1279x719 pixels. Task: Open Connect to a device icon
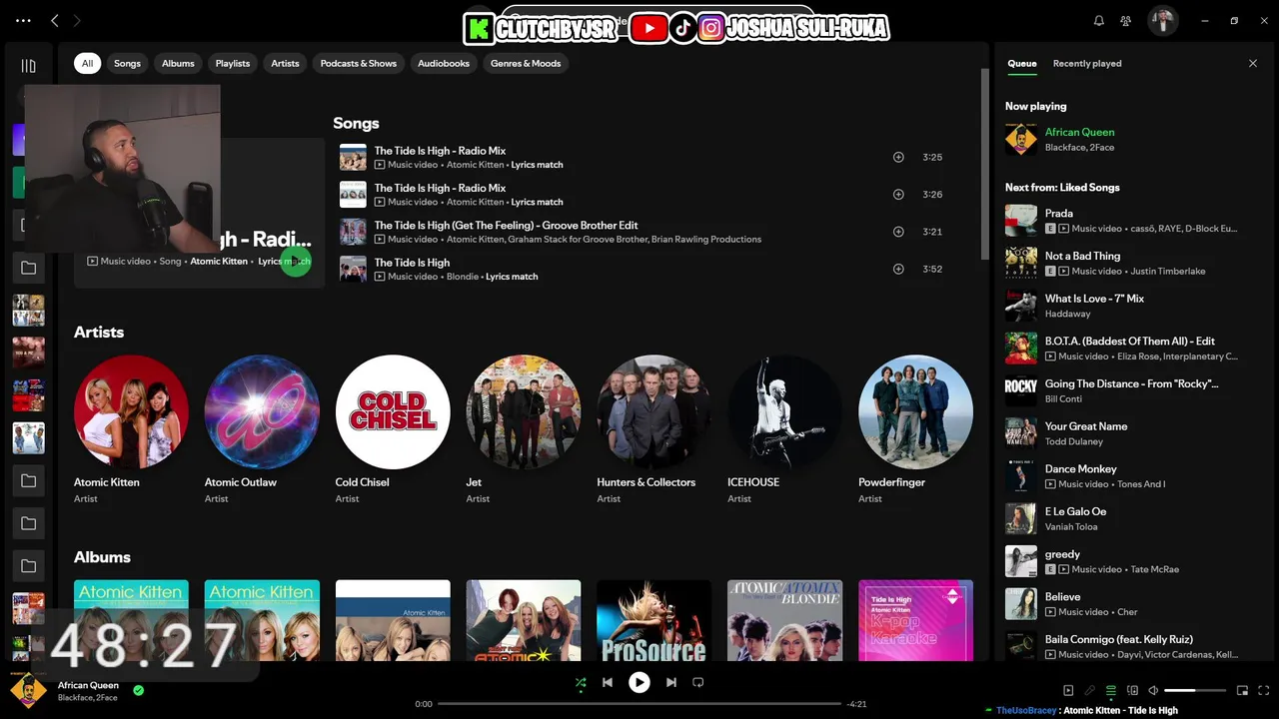pyautogui.click(x=1132, y=690)
